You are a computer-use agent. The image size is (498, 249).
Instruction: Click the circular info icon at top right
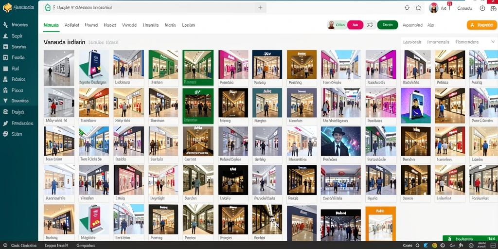[482, 8]
